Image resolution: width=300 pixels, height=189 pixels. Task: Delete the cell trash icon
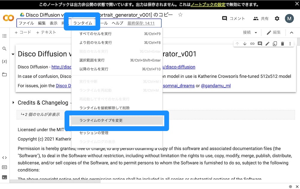coord(282,44)
